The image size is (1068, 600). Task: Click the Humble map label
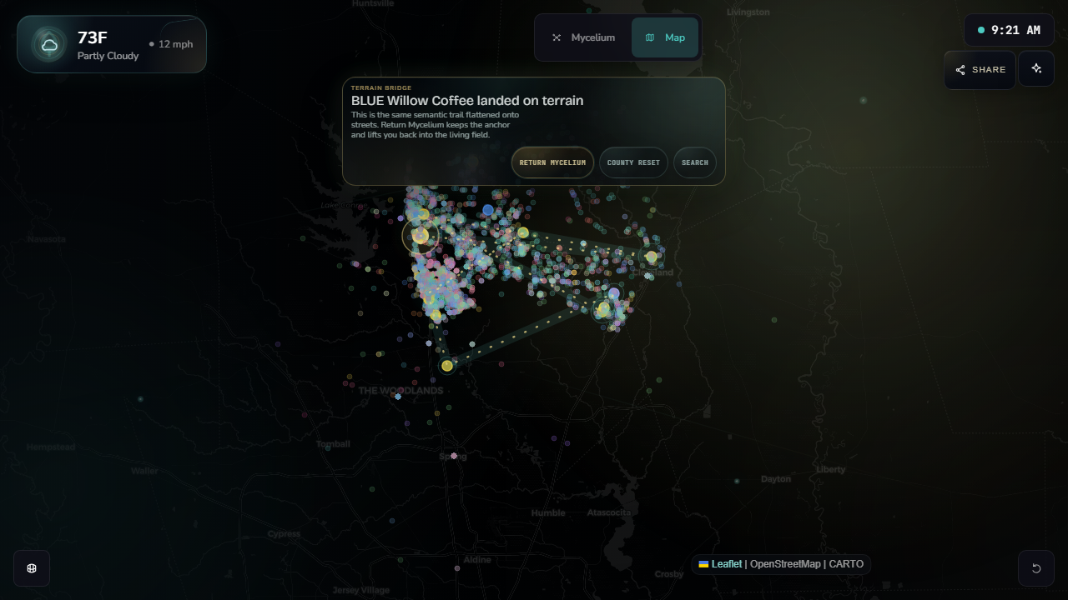(x=548, y=512)
